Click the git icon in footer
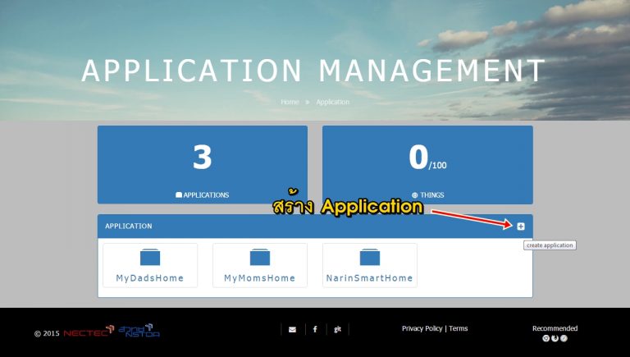The width and height of the screenshot is (630, 357). pyautogui.click(x=337, y=329)
